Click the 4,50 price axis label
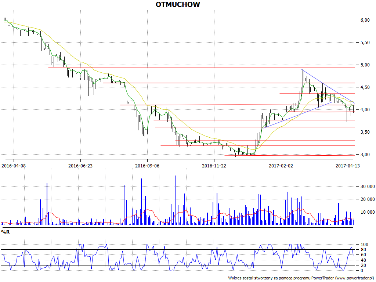 (365, 87)
